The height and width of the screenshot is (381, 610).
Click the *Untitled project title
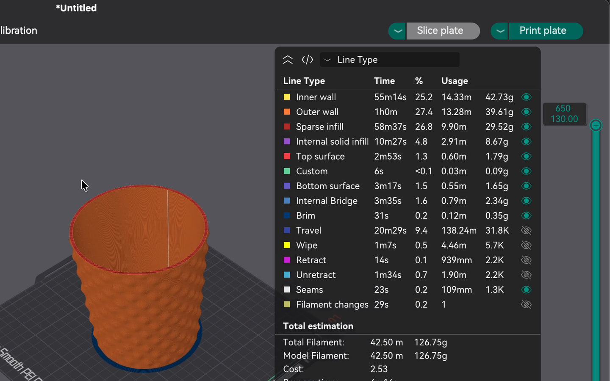click(x=76, y=8)
